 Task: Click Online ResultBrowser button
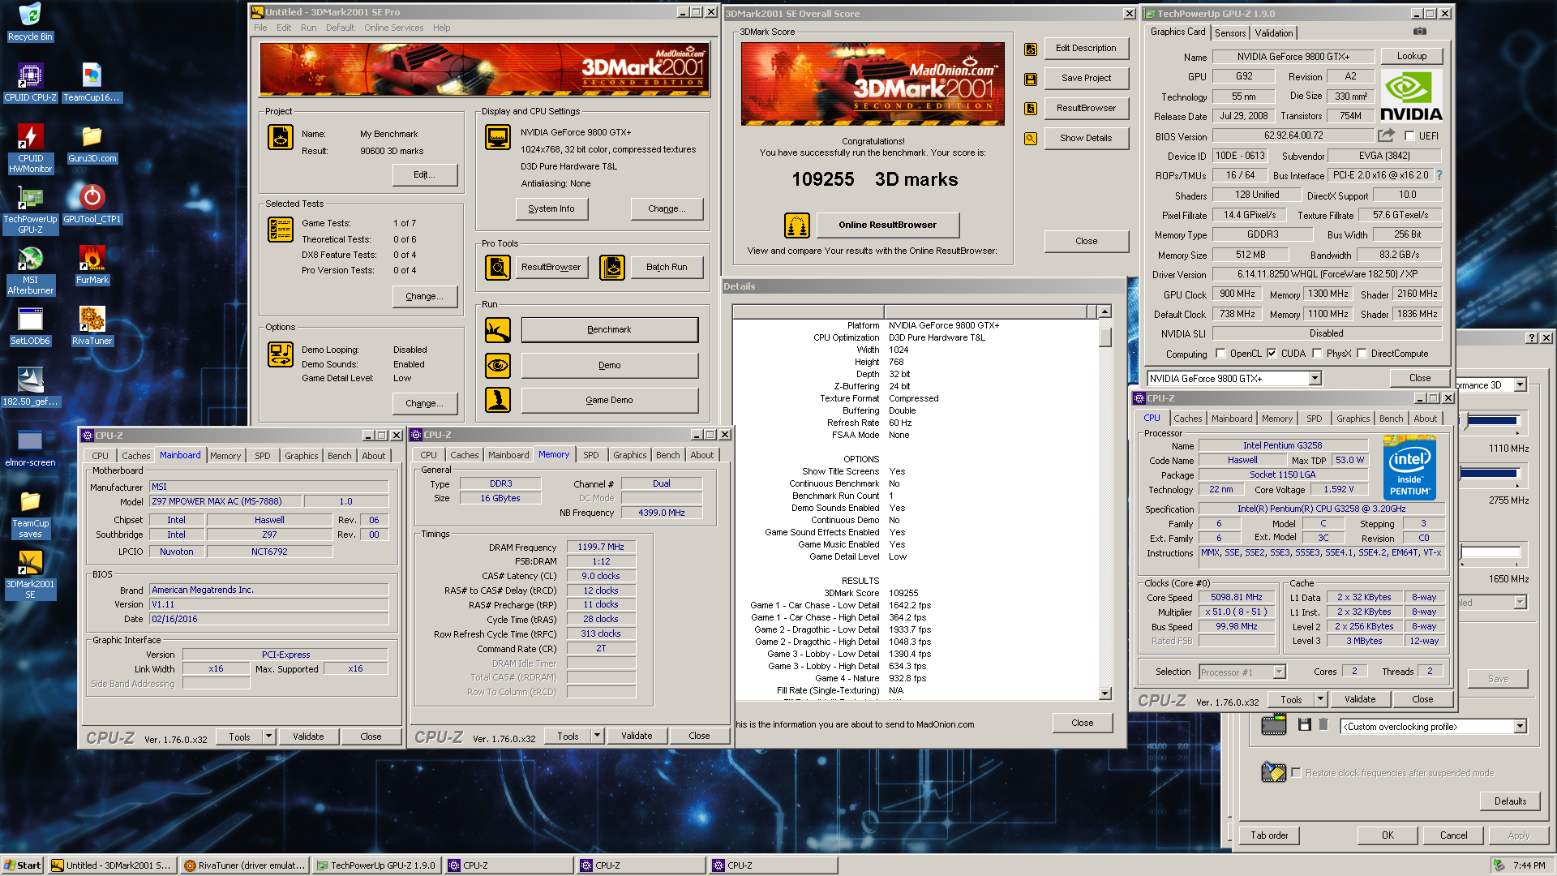click(887, 225)
